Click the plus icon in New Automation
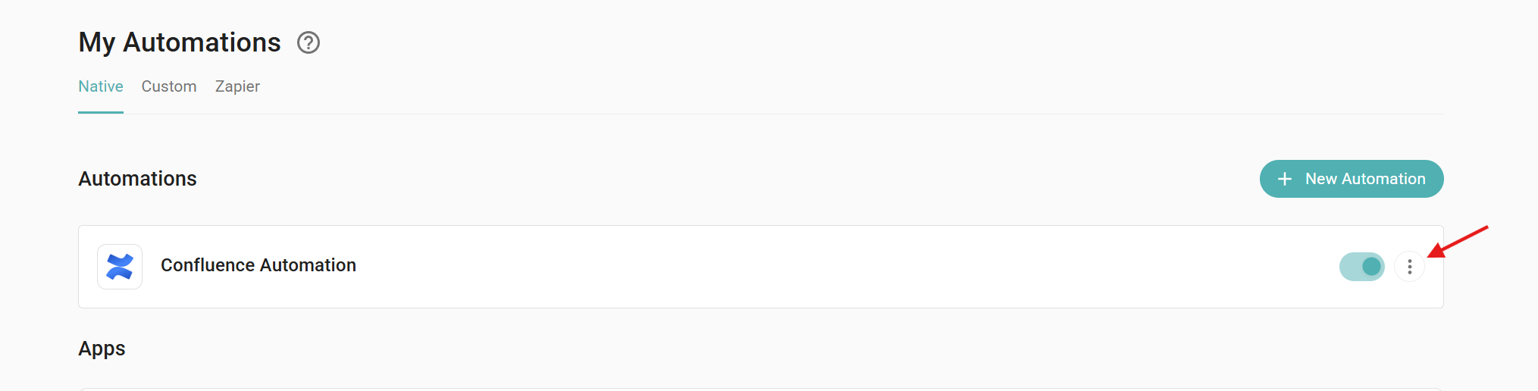 pyautogui.click(x=1284, y=179)
